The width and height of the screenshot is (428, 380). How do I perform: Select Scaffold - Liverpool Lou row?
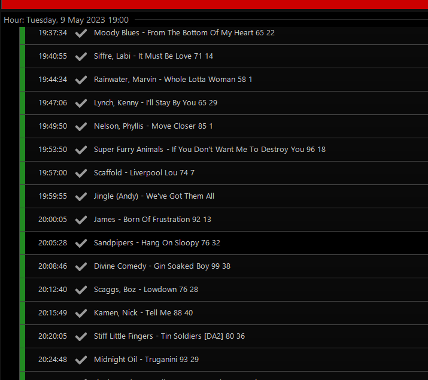224,173
